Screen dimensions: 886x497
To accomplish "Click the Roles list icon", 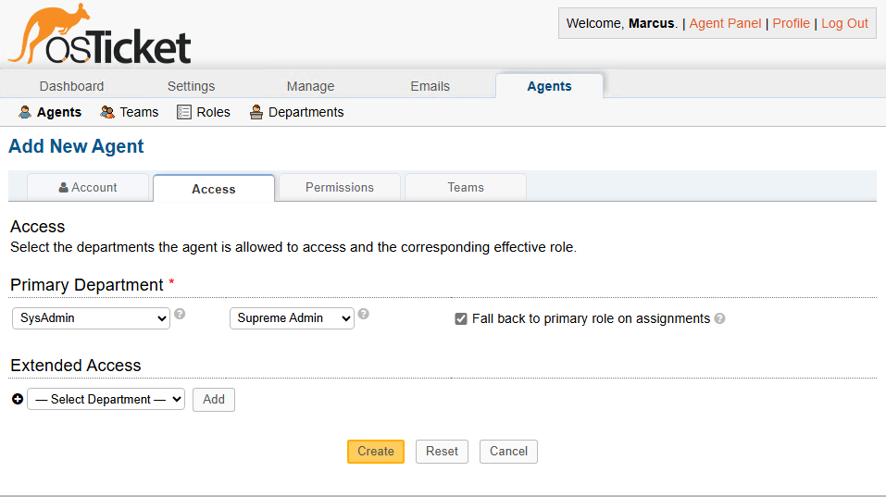I will click(x=184, y=112).
